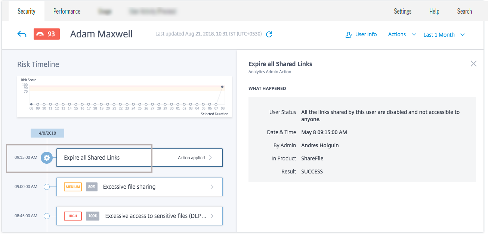Open the Actions dropdown
This screenshot has height=234, width=488.
tap(402, 34)
